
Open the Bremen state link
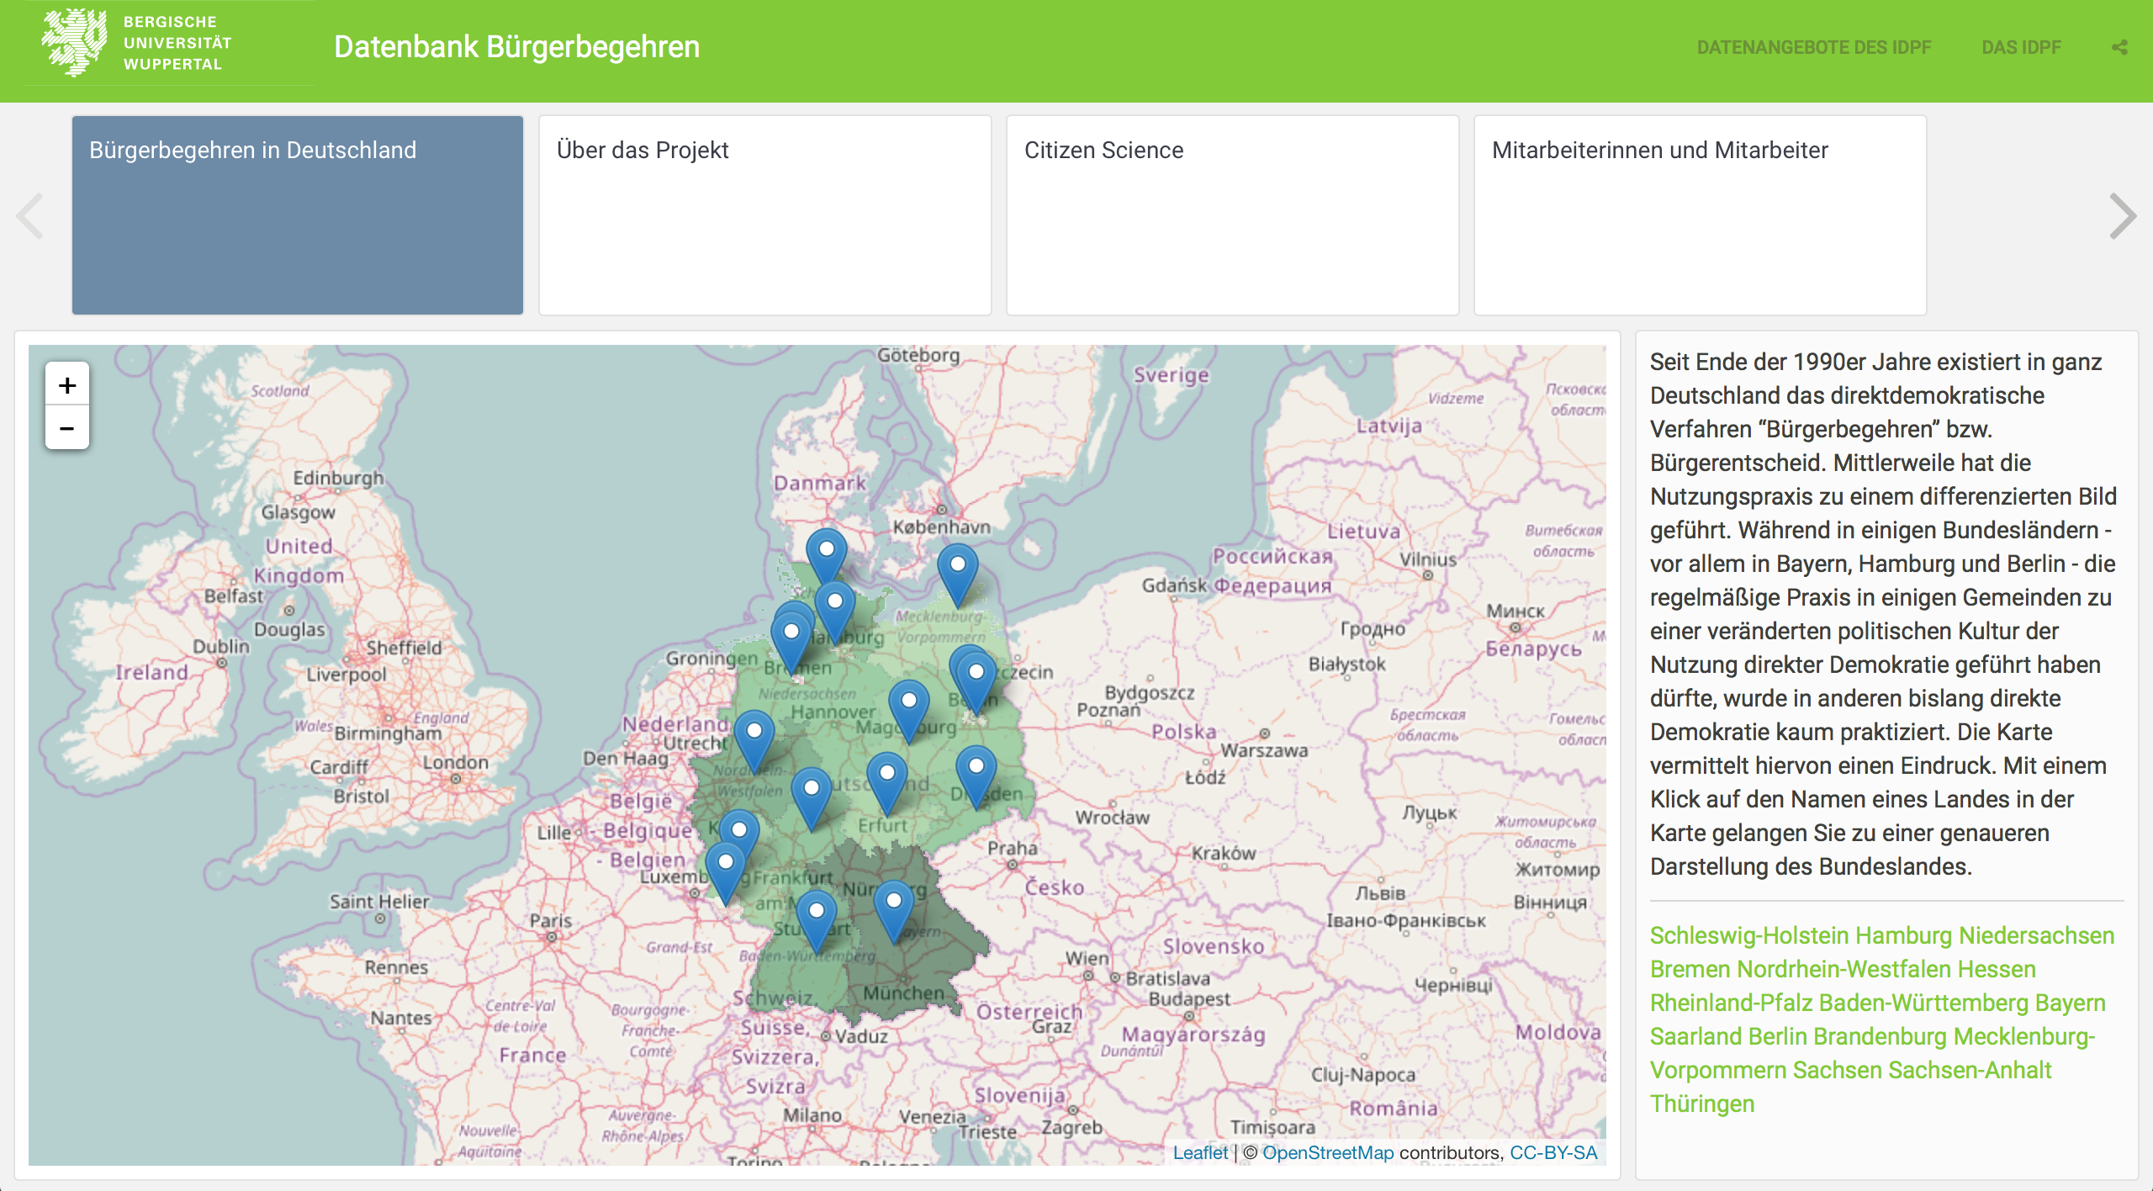coord(1690,969)
